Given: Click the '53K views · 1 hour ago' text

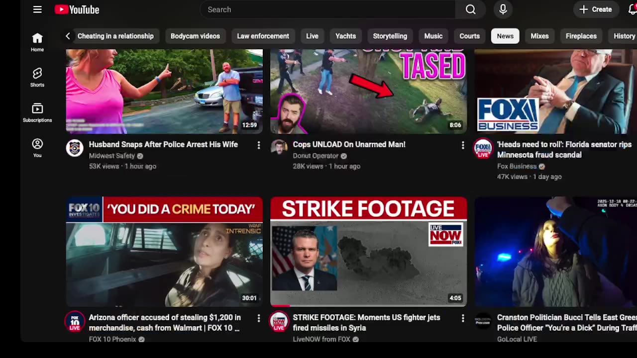Looking at the screenshot, I should (x=122, y=166).
